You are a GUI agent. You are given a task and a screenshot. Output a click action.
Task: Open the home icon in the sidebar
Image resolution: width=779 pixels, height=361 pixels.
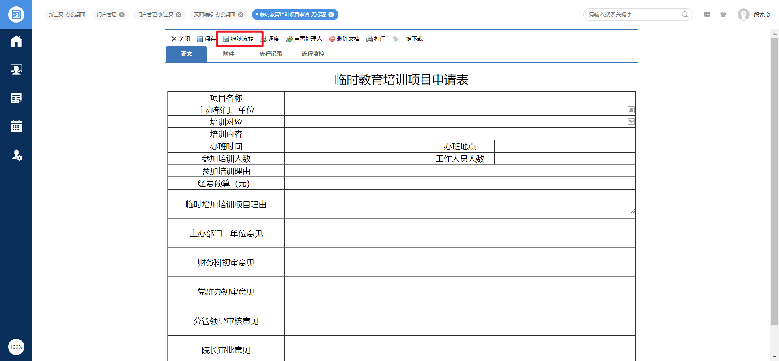[x=16, y=41]
